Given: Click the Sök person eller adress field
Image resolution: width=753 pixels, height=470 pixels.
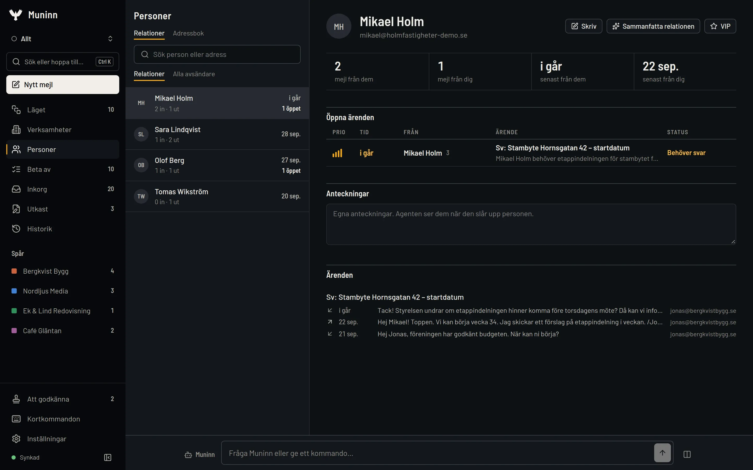Looking at the screenshot, I should point(217,54).
